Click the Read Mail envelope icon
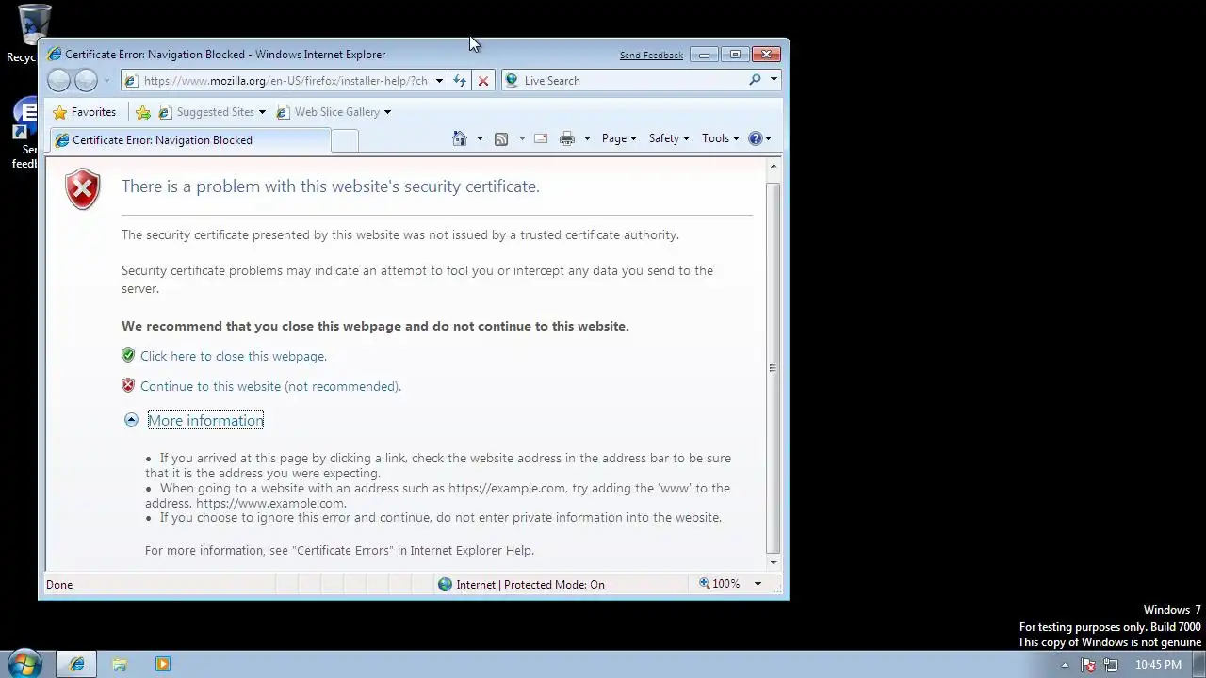Image resolution: width=1206 pixels, height=678 pixels. (x=541, y=138)
